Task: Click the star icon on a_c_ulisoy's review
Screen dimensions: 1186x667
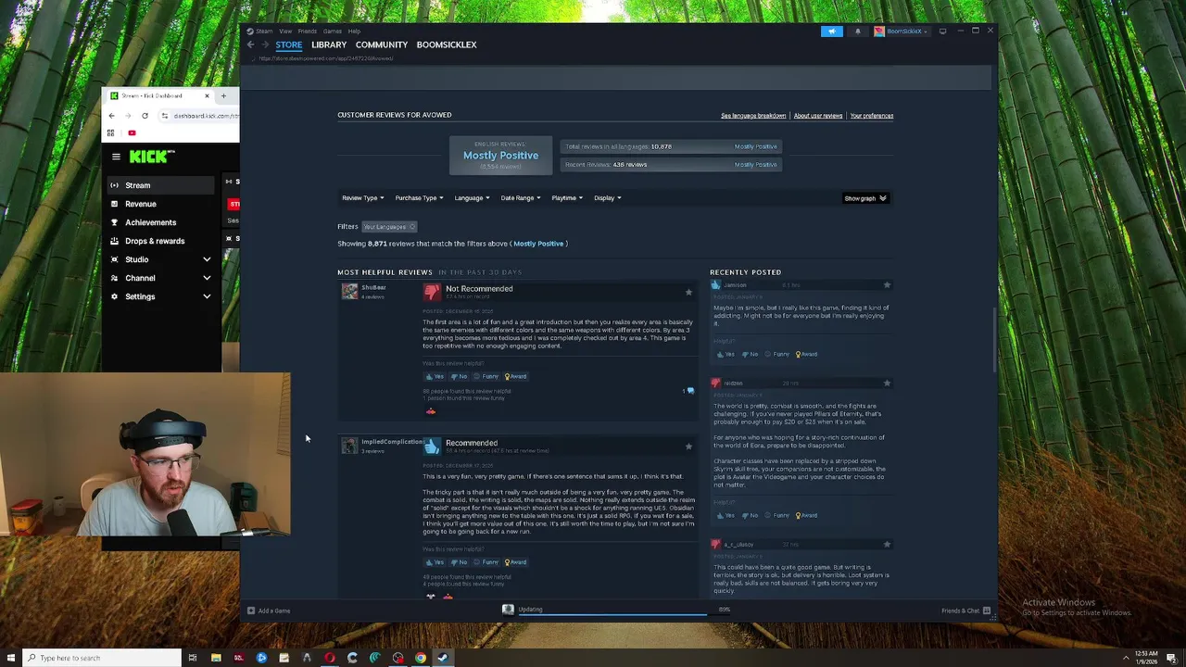Action: tap(887, 544)
